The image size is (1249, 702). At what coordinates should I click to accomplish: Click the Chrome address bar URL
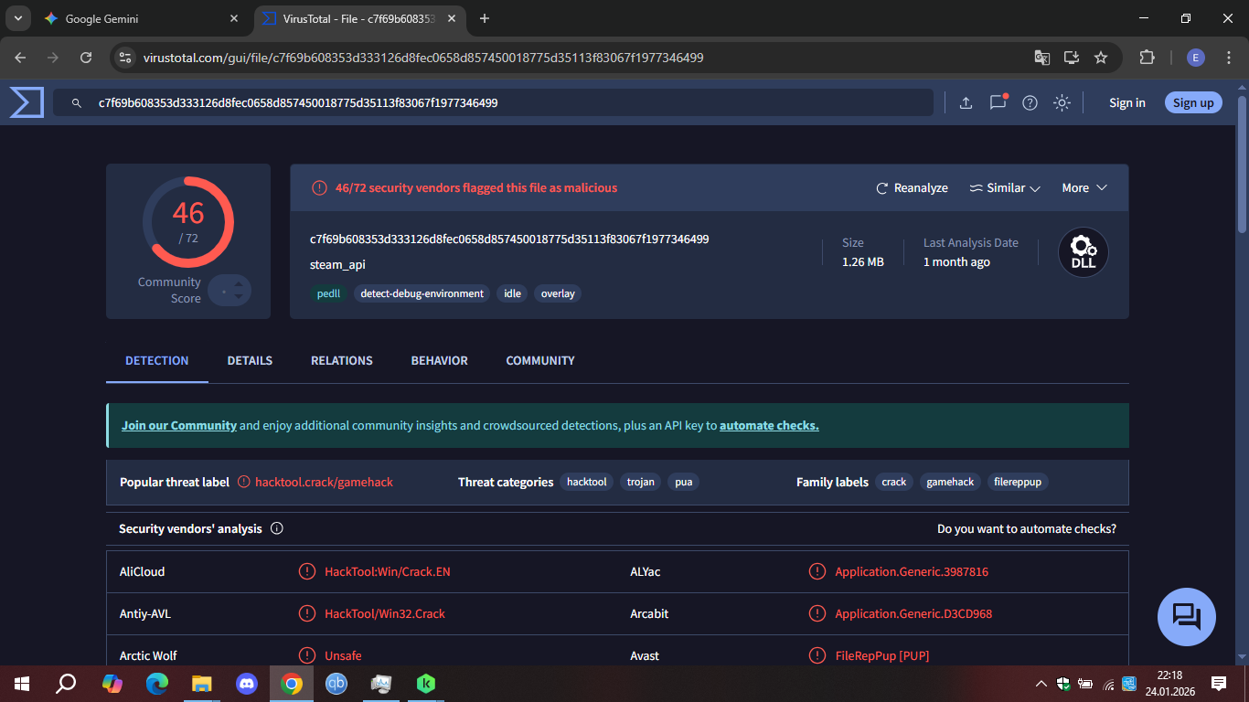pos(423,58)
